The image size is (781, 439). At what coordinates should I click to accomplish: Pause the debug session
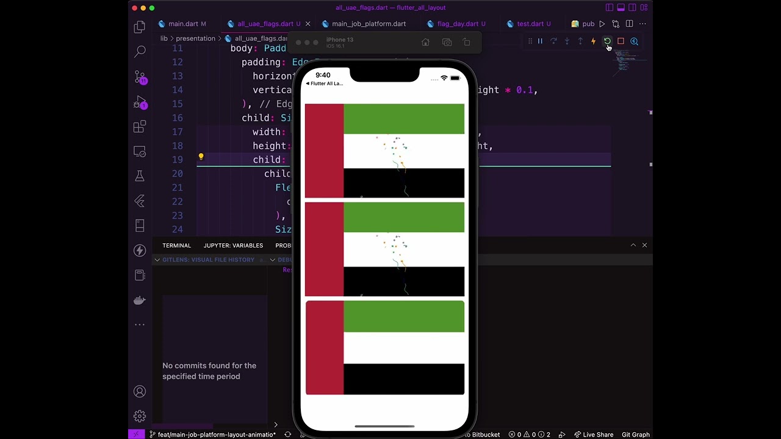pos(540,41)
